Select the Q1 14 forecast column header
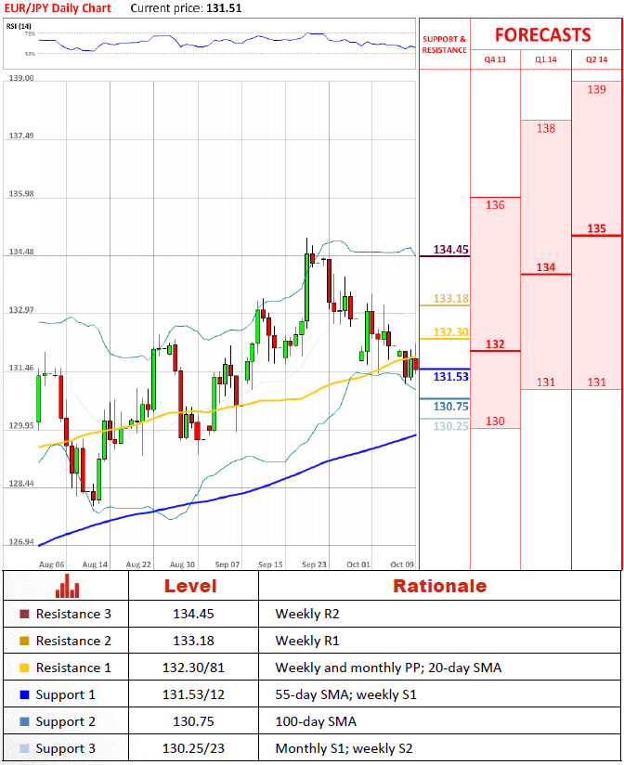 (545, 59)
